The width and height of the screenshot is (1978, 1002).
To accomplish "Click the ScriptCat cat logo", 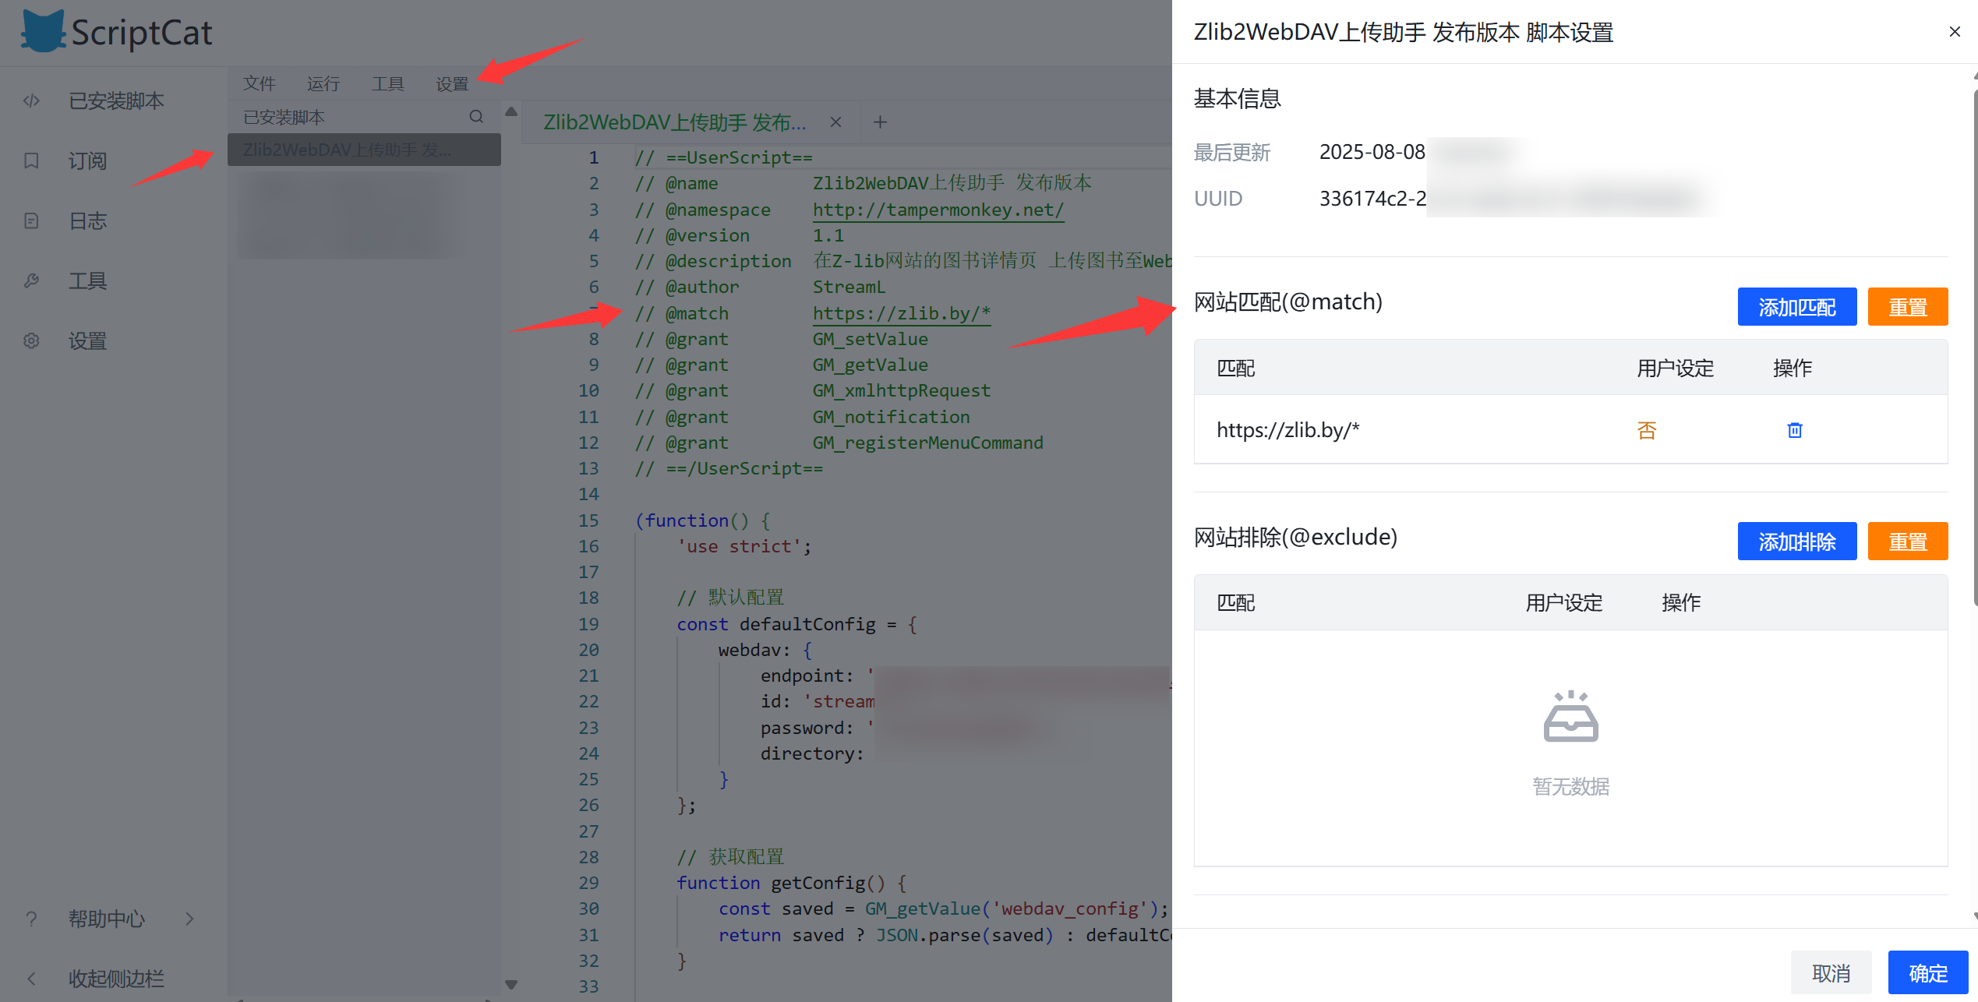I will pos(42,32).
